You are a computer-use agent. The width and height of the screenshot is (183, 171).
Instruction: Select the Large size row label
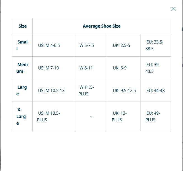[x=22, y=90]
